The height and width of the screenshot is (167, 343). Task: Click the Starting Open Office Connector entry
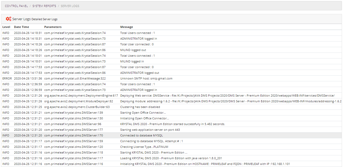point(143,112)
